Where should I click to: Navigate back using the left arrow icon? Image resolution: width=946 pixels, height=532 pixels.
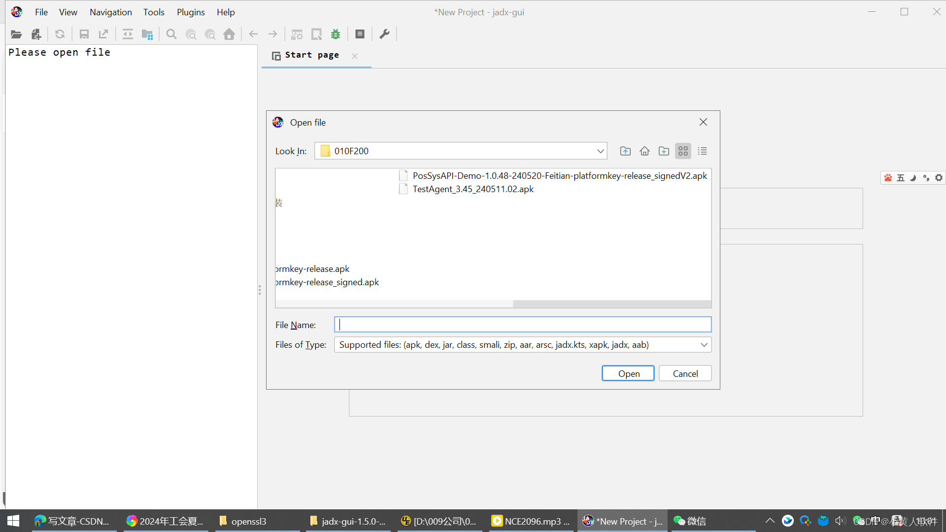(253, 34)
